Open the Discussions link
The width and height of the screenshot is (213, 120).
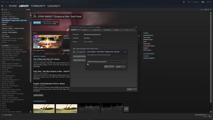(x=147, y=37)
